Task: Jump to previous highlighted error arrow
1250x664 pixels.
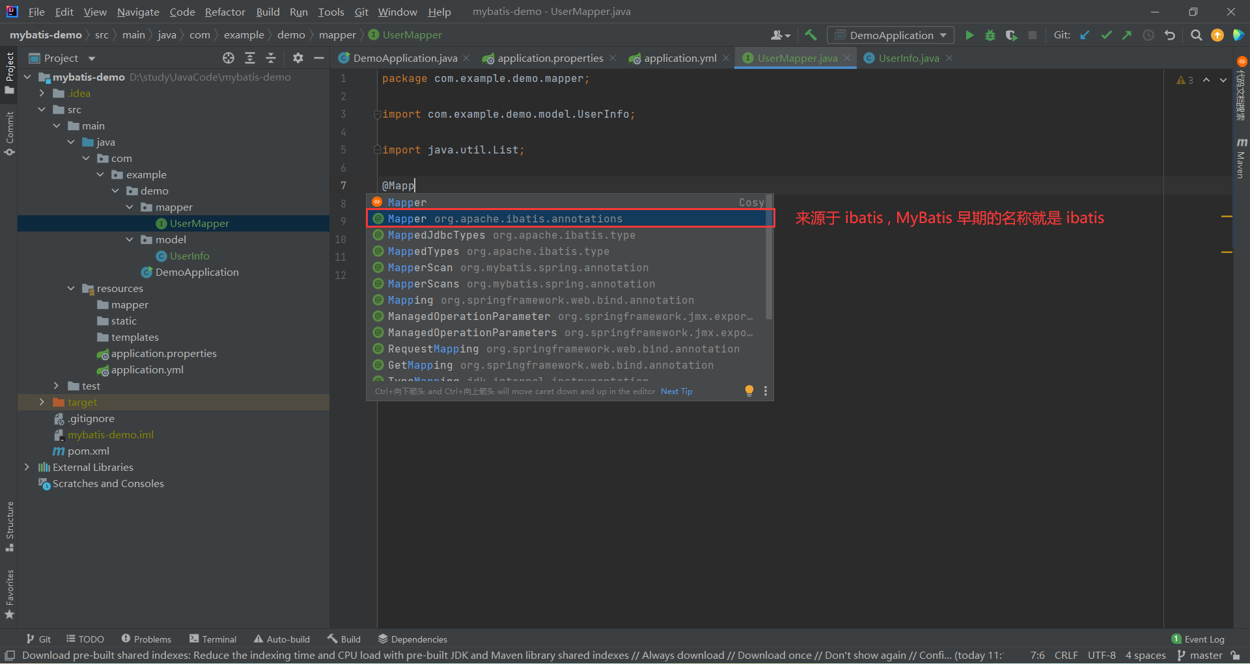Action: tap(1206, 80)
